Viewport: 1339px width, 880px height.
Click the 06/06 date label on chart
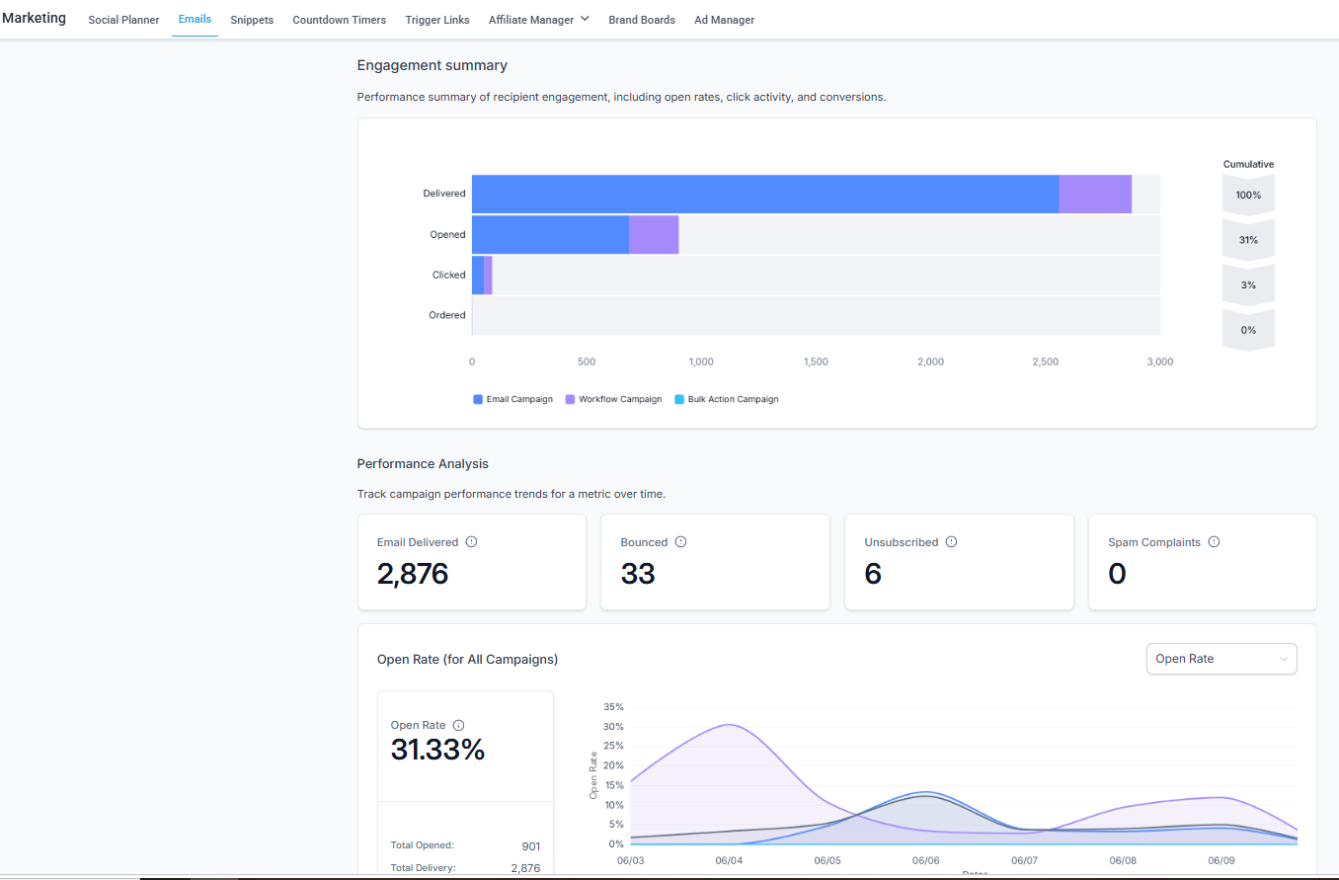(926, 861)
